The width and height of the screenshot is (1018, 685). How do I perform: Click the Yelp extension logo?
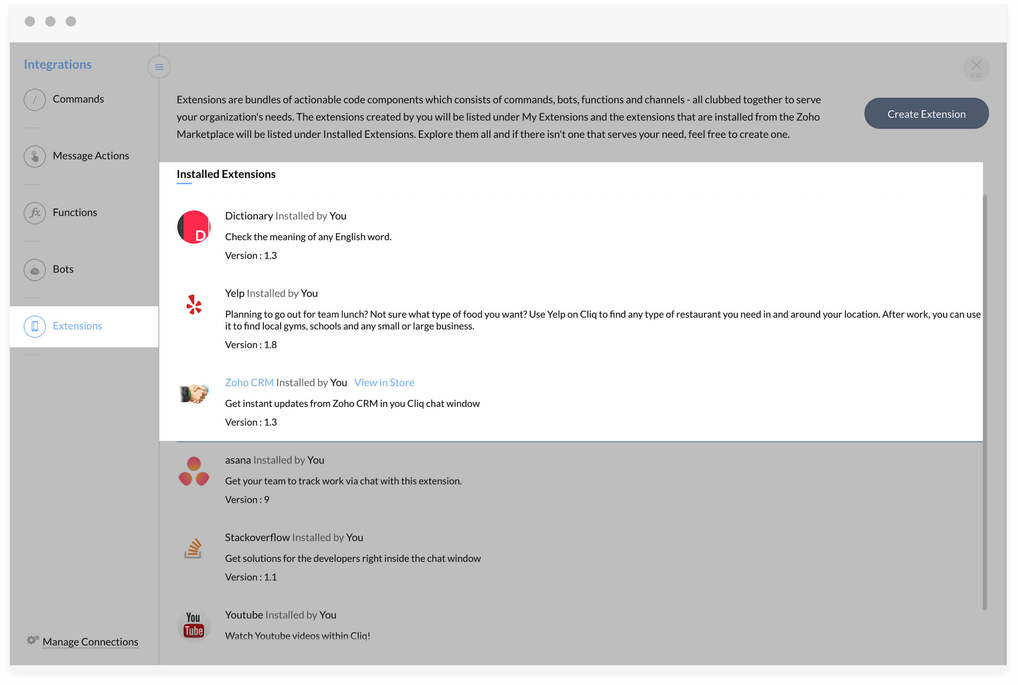pyautogui.click(x=194, y=305)
